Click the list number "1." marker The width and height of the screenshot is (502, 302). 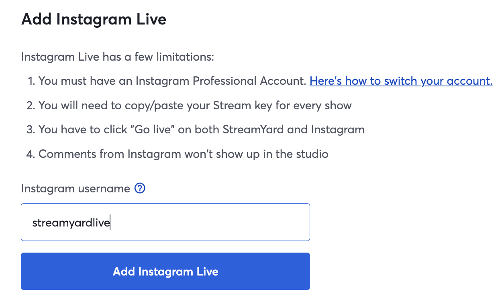coord(31,81)
